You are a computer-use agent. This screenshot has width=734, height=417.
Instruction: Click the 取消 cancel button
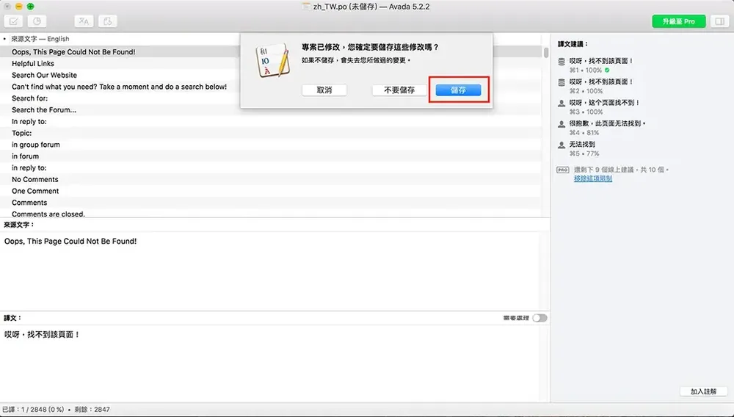[x=324, y=90]
